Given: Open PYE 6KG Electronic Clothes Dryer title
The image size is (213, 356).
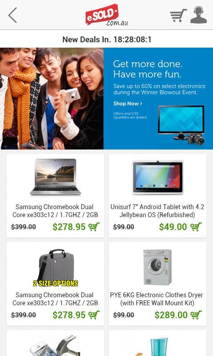Looking at the screenshot, I should pyautogui.click(x=157, y=299).
